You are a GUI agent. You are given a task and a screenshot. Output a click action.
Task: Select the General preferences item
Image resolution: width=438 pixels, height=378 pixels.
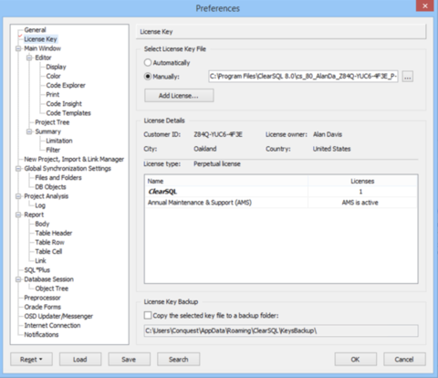(x=35, y=30)
